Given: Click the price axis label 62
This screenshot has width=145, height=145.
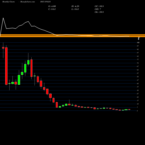Looking at the screenshot, I should coord(138,70).
